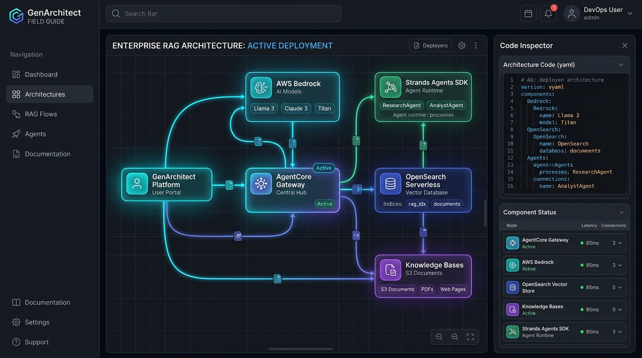Click the Strands Agents SDK node icon
The height and width of the screenshot is (358, 642).
coord(391,87)
